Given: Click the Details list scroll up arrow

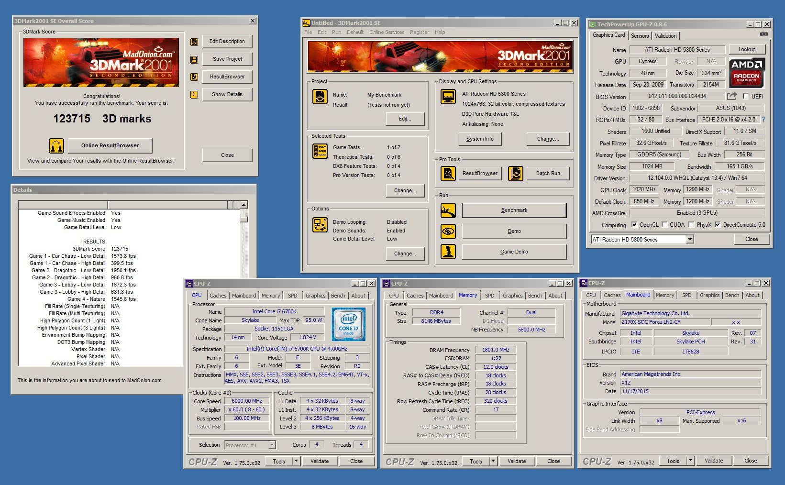Looking at the screenshot, I should point(244,205).
